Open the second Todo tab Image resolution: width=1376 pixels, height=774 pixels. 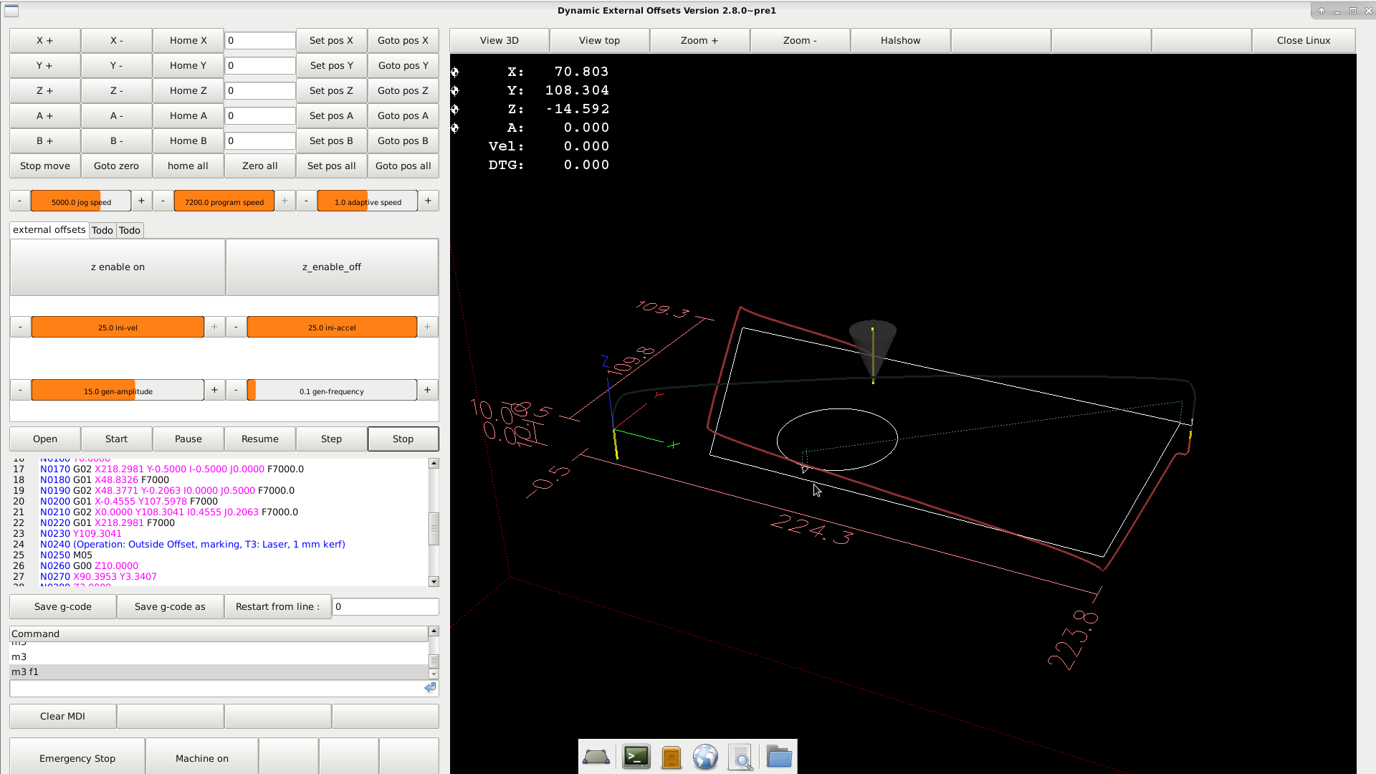(x=130, y=230)
